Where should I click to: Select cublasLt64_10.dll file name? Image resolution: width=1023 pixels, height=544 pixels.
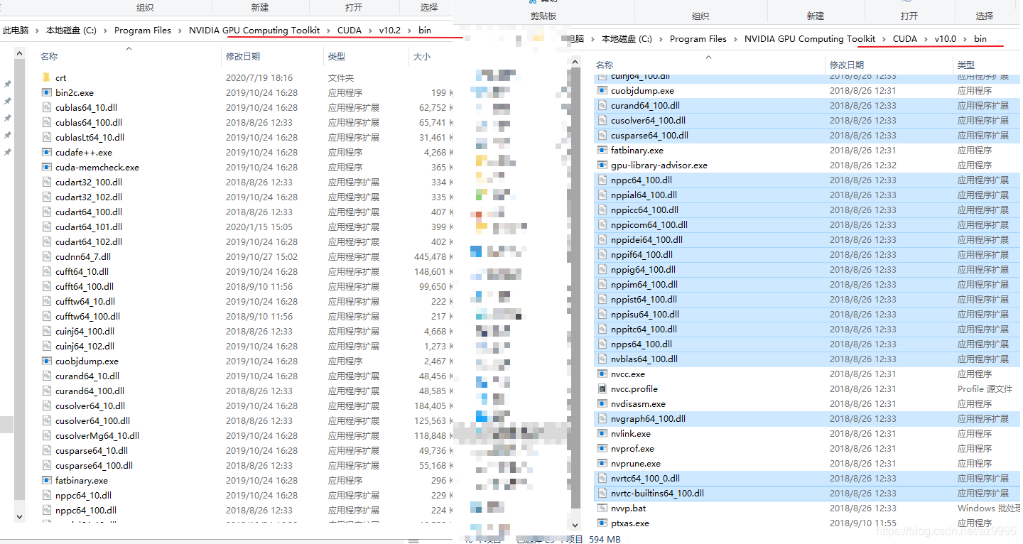[90, 137]
